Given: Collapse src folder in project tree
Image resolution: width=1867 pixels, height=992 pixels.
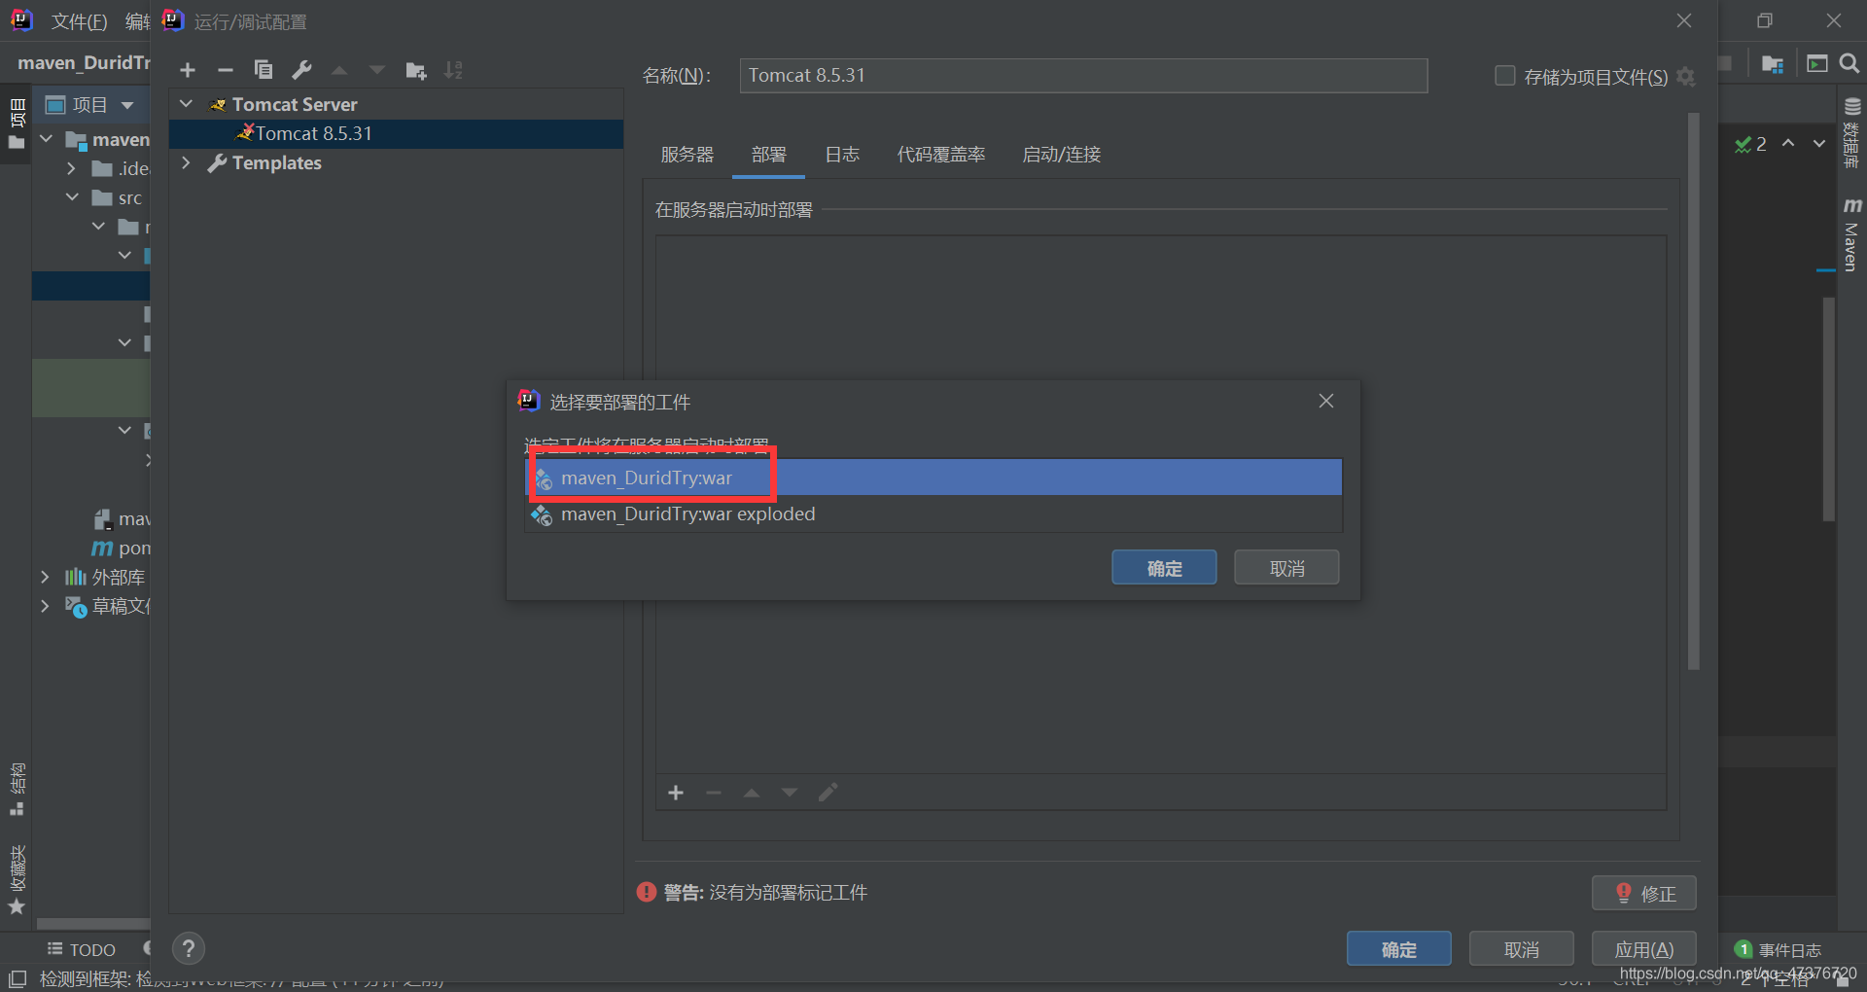Looking at the screenshot, I should (x=72, y=197).
